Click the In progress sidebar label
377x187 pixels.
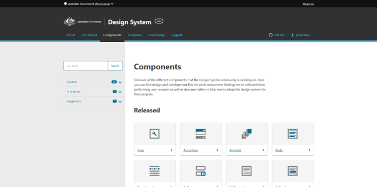(x=74, y=92)
